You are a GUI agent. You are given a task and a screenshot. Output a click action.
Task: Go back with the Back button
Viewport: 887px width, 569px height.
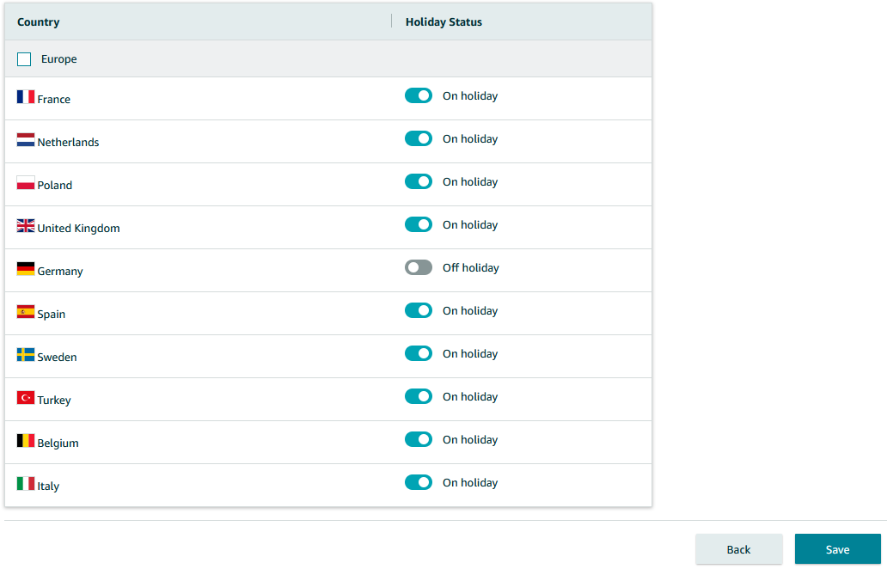[x=739, y=549]
